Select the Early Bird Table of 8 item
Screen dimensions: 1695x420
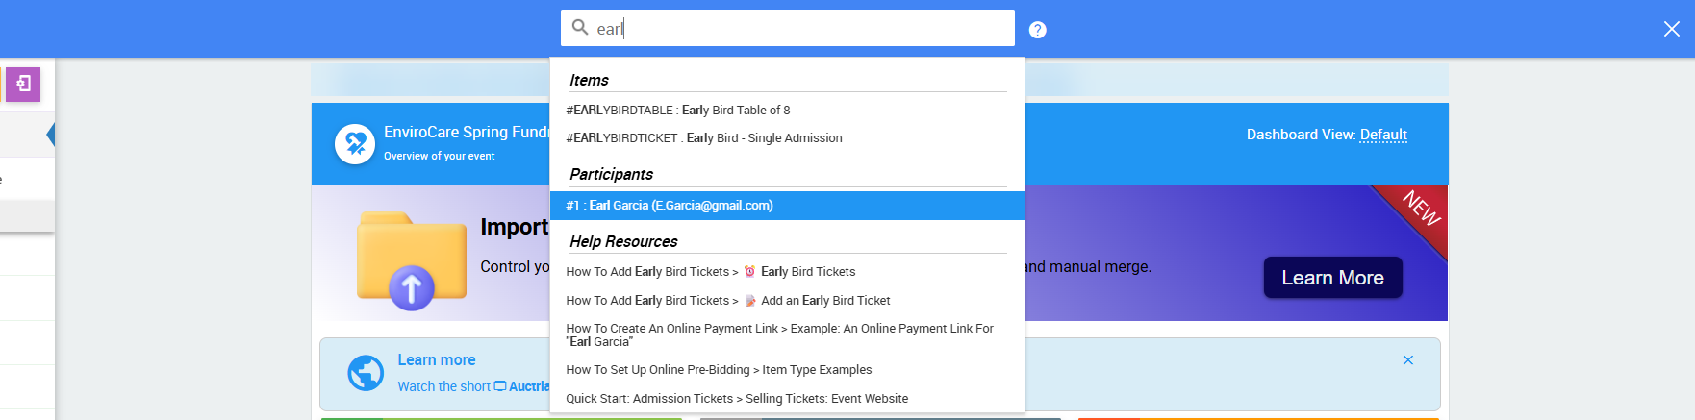click(x=678, y=111)
